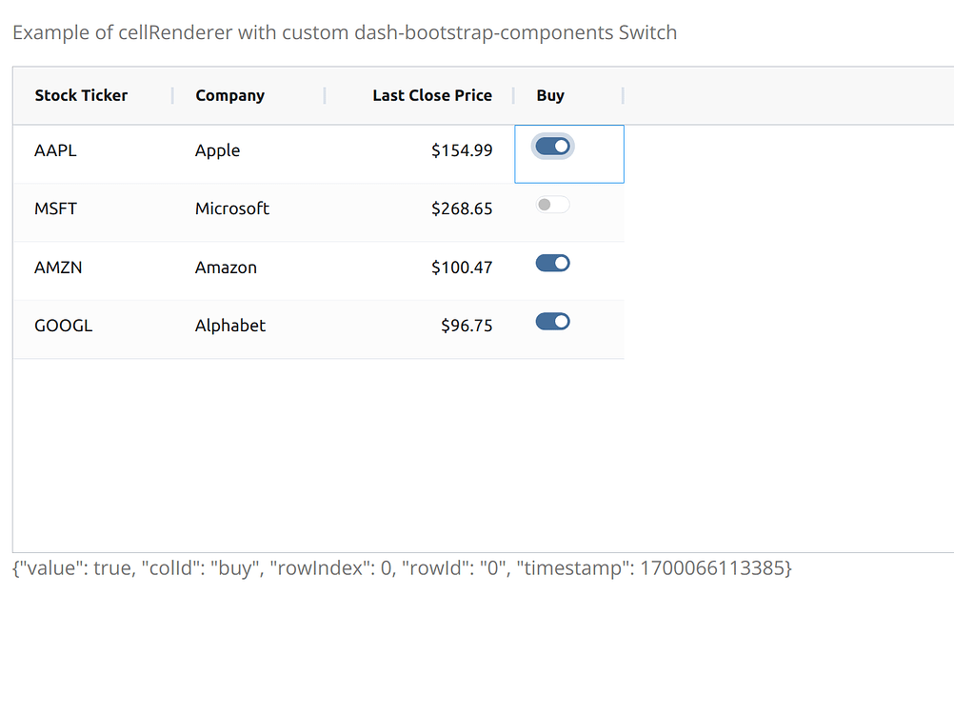Select the Alphabet company cell
The image size is (954, 714).
click(229, 325)
